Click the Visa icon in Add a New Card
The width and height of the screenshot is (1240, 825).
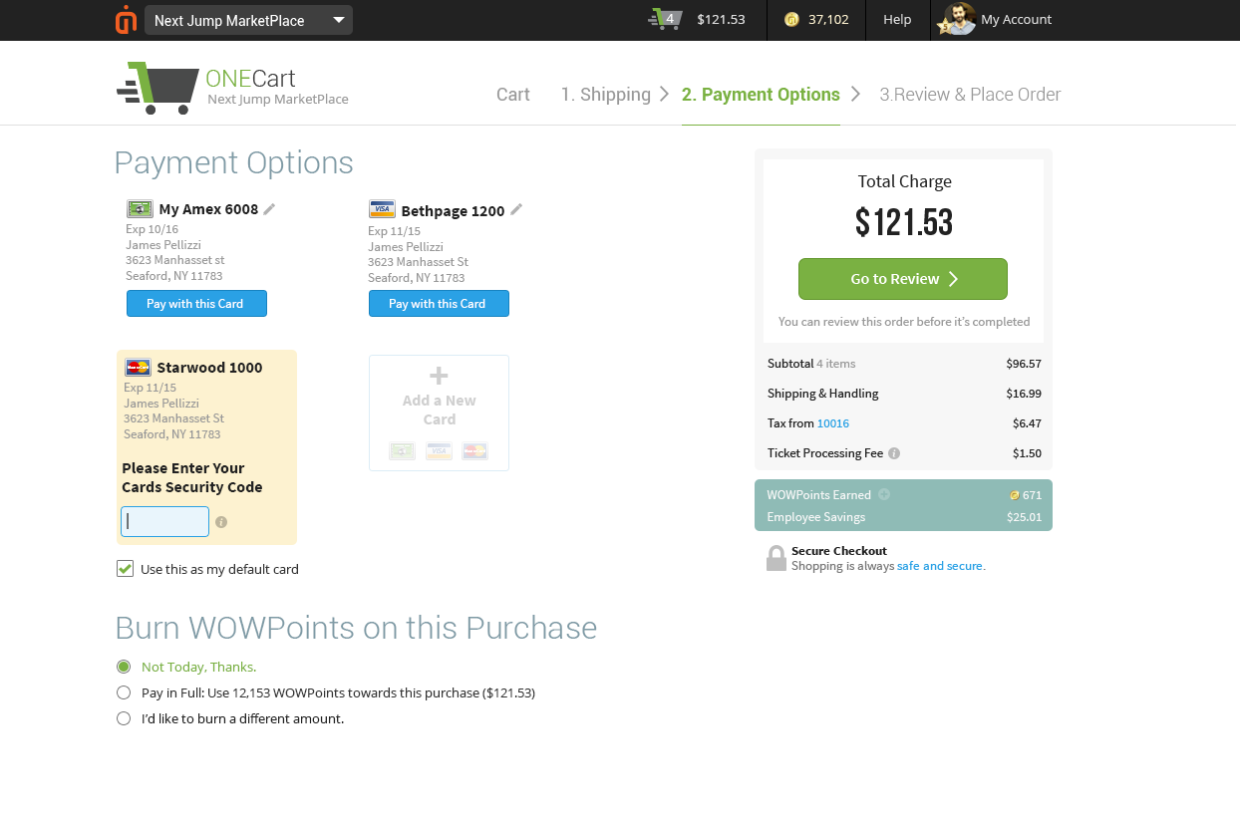coord(439,451)
